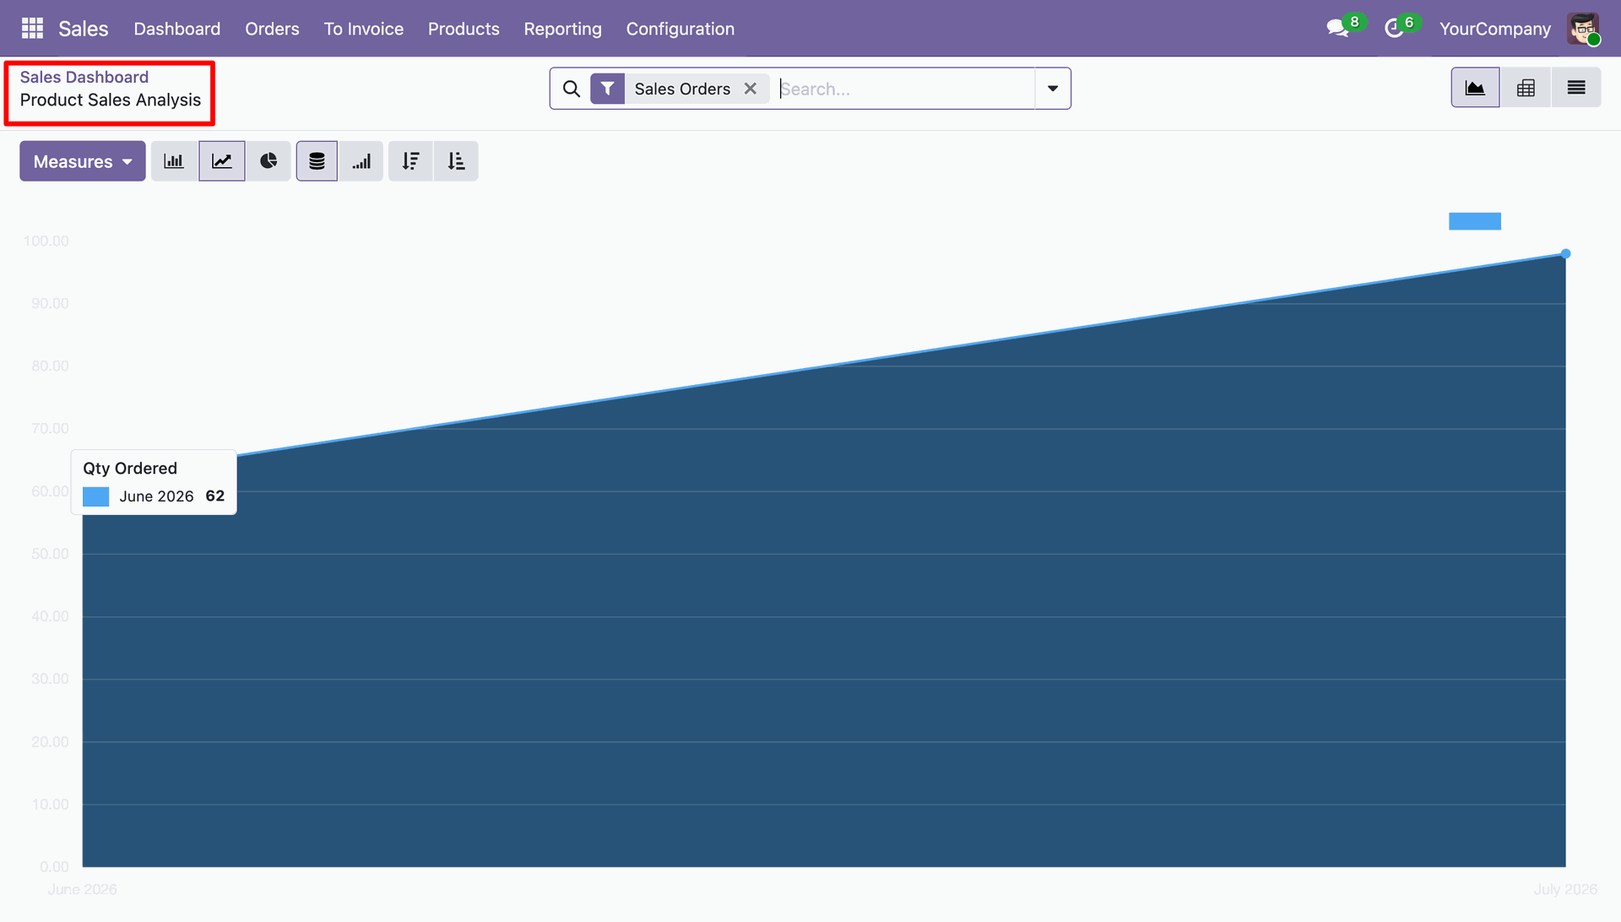This screenshot has width=1621, height=922.
Task: Switch to bar chart view
Action: [x=174, y=161]
